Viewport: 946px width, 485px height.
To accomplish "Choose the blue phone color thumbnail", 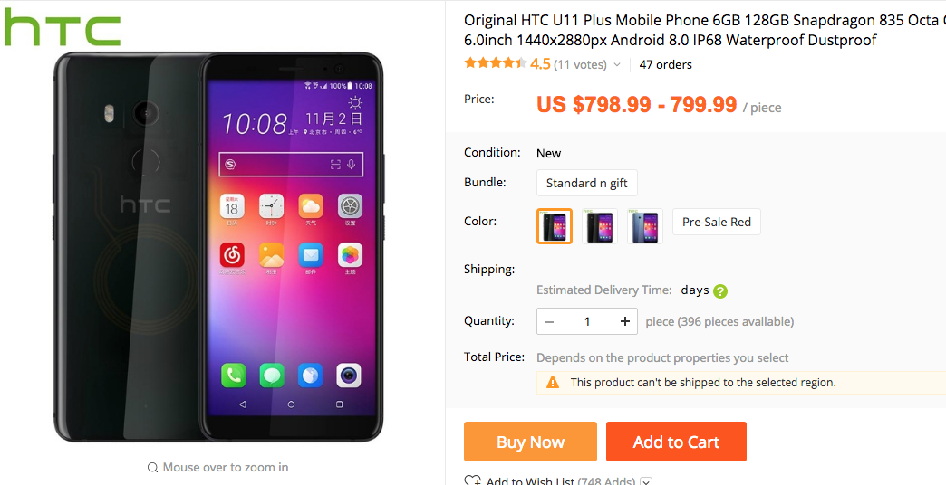I will click(645, 226).
